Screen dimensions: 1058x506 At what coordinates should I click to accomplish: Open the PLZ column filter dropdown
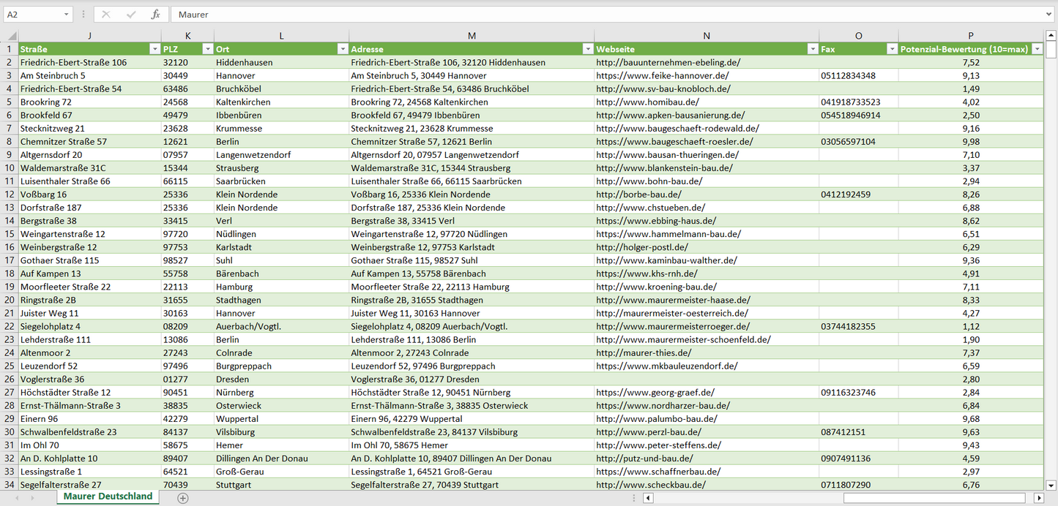(206, 49)
